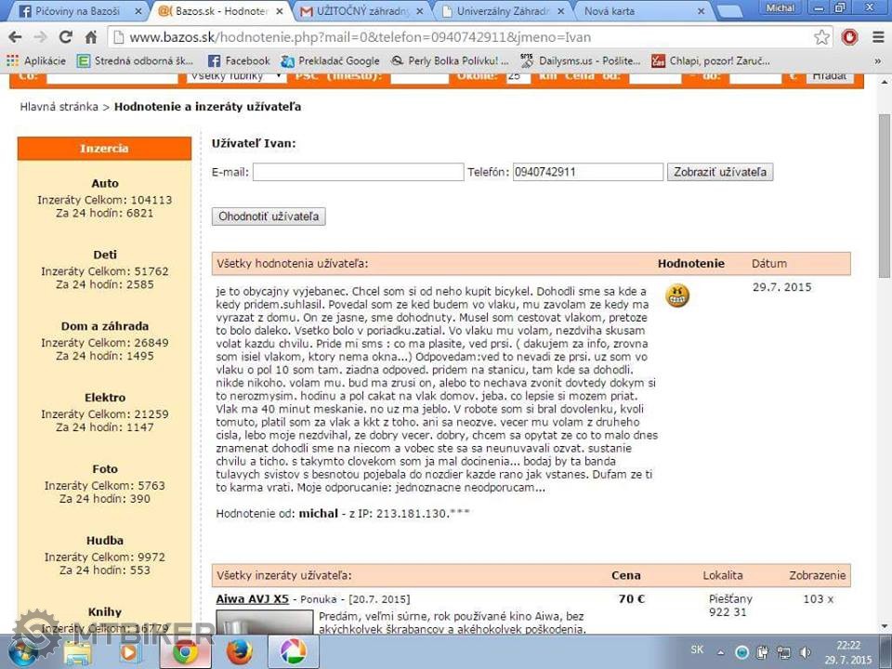
Task: Reload the page with the refresh icon
Action: [x=65, y=38]
